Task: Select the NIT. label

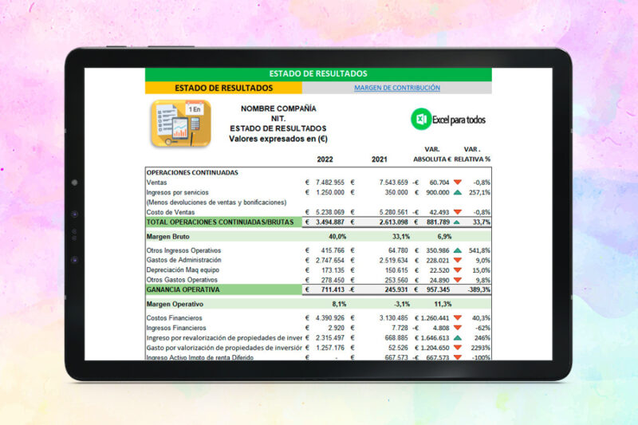Action: click(278, 119)
